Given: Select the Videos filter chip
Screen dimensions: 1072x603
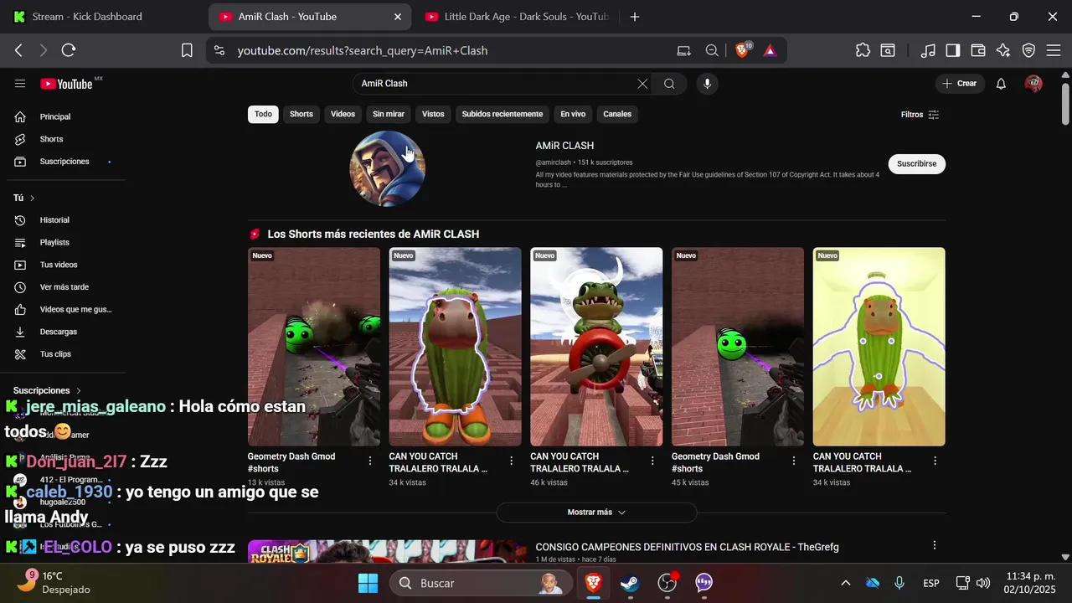Looking at the screenshot, I should [x=343, y=114].
